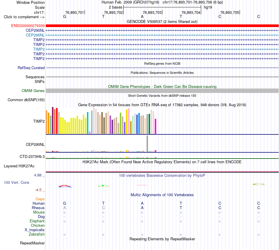
Task: Click the chr17: ruler label
Action: click(x=39, y=12)
